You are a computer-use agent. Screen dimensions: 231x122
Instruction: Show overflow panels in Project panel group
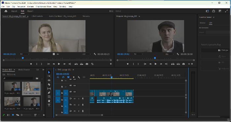[43, 70]
